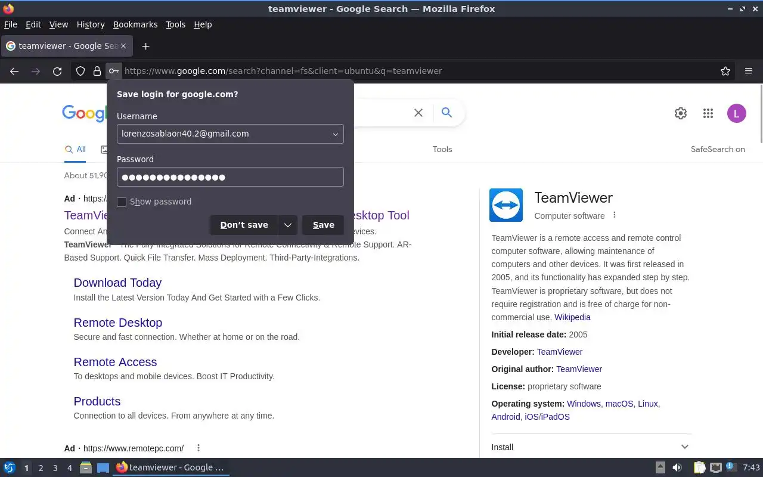Screen dimensions: 763x477
Task: Open the Remote Desktop link
Action: [x=118, y=323]
